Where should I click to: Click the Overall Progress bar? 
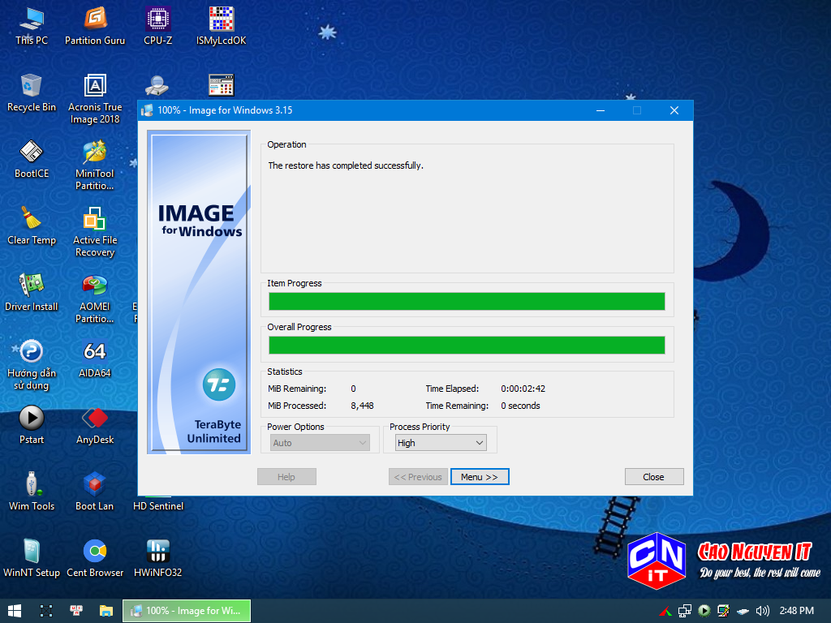(x=467, y=346)
